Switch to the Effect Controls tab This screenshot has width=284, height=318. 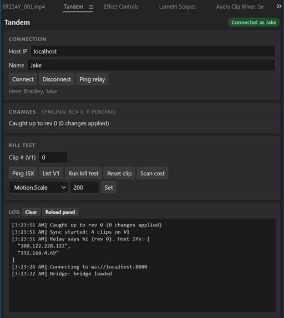pyautogui.click(x=121, y=7)
